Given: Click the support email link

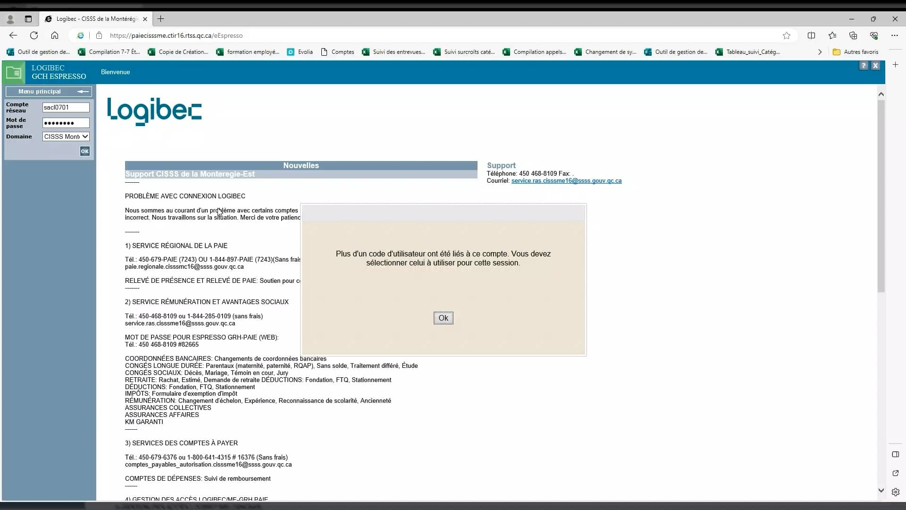Looking at the screenshot, I should click(x=566, y=181).
